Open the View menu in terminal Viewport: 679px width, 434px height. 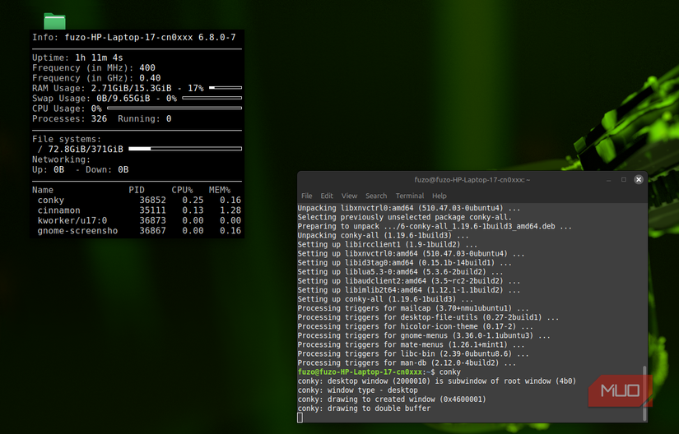click(x=349, y=196)
